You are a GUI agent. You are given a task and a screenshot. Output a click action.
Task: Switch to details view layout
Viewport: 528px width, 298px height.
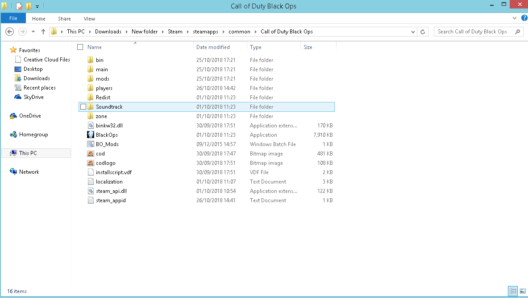point(513,291)
